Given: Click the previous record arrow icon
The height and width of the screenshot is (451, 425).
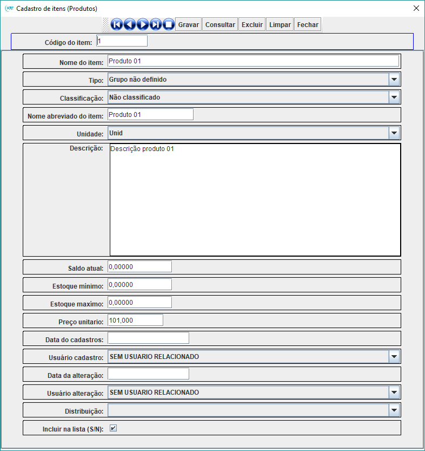Looking at the screenshot, I should click(130, 24).
